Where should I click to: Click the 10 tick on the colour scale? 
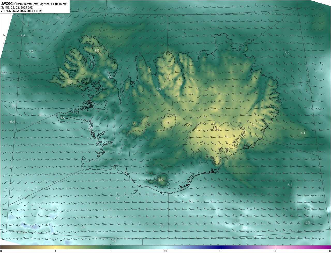coord(165,251)
